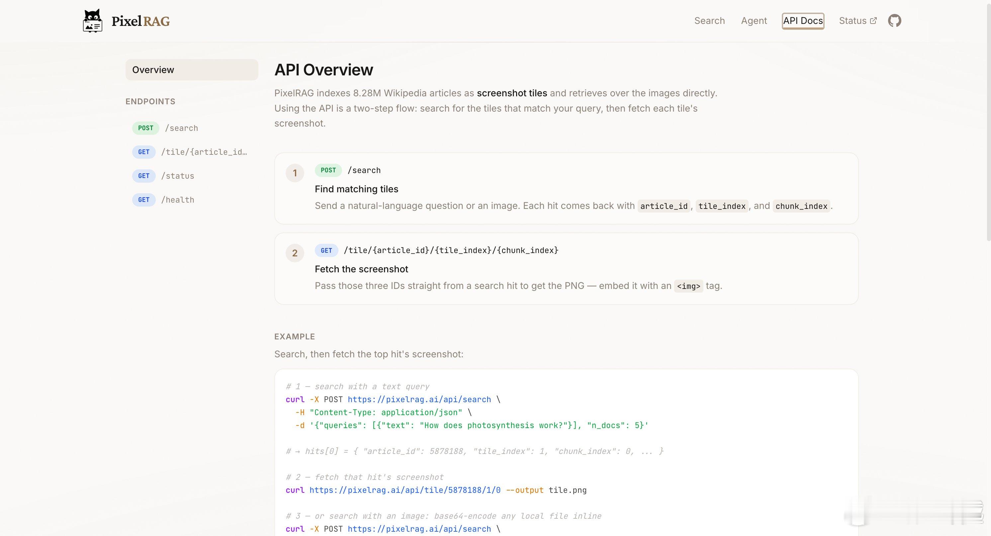Click the 'Fetch the screenshot' heading
The image size is (991, 536).
(361, 269)
